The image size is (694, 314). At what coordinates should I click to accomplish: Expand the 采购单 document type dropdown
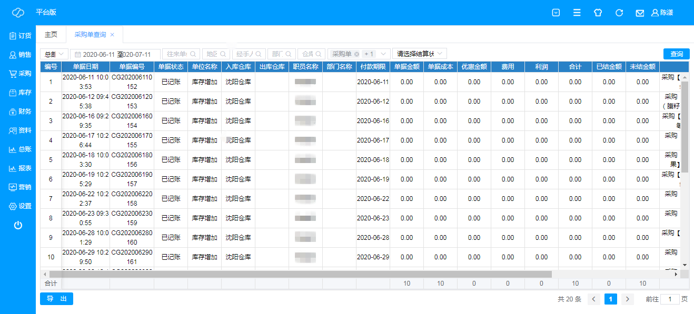tap(383, 54)
